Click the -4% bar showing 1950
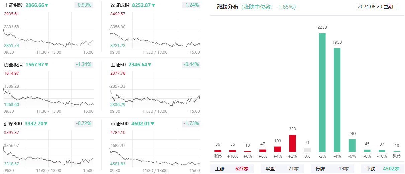 click(x=337, y=100)
